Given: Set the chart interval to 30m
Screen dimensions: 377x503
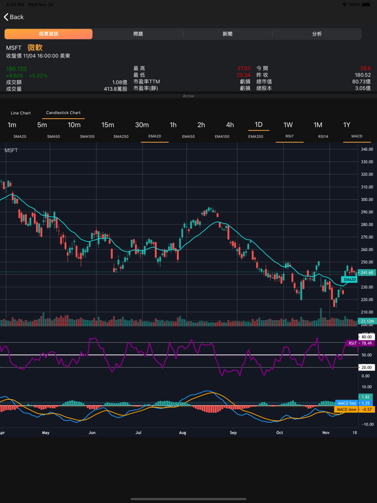Looking at the screenshot, I should pyautogui.click(x=142, y=125).
